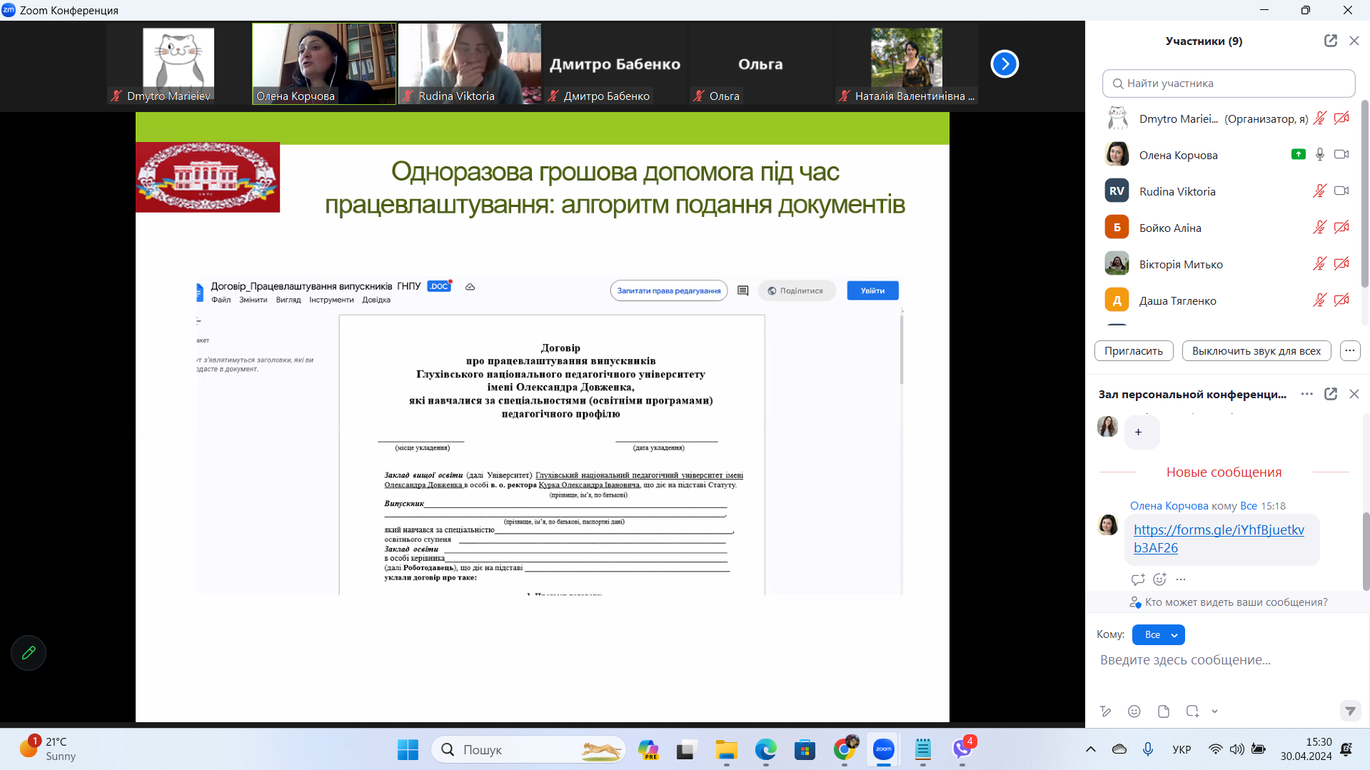Open Viber from taskbar
Viewport: 1370px width, 770px height.
tap(962, 749)
